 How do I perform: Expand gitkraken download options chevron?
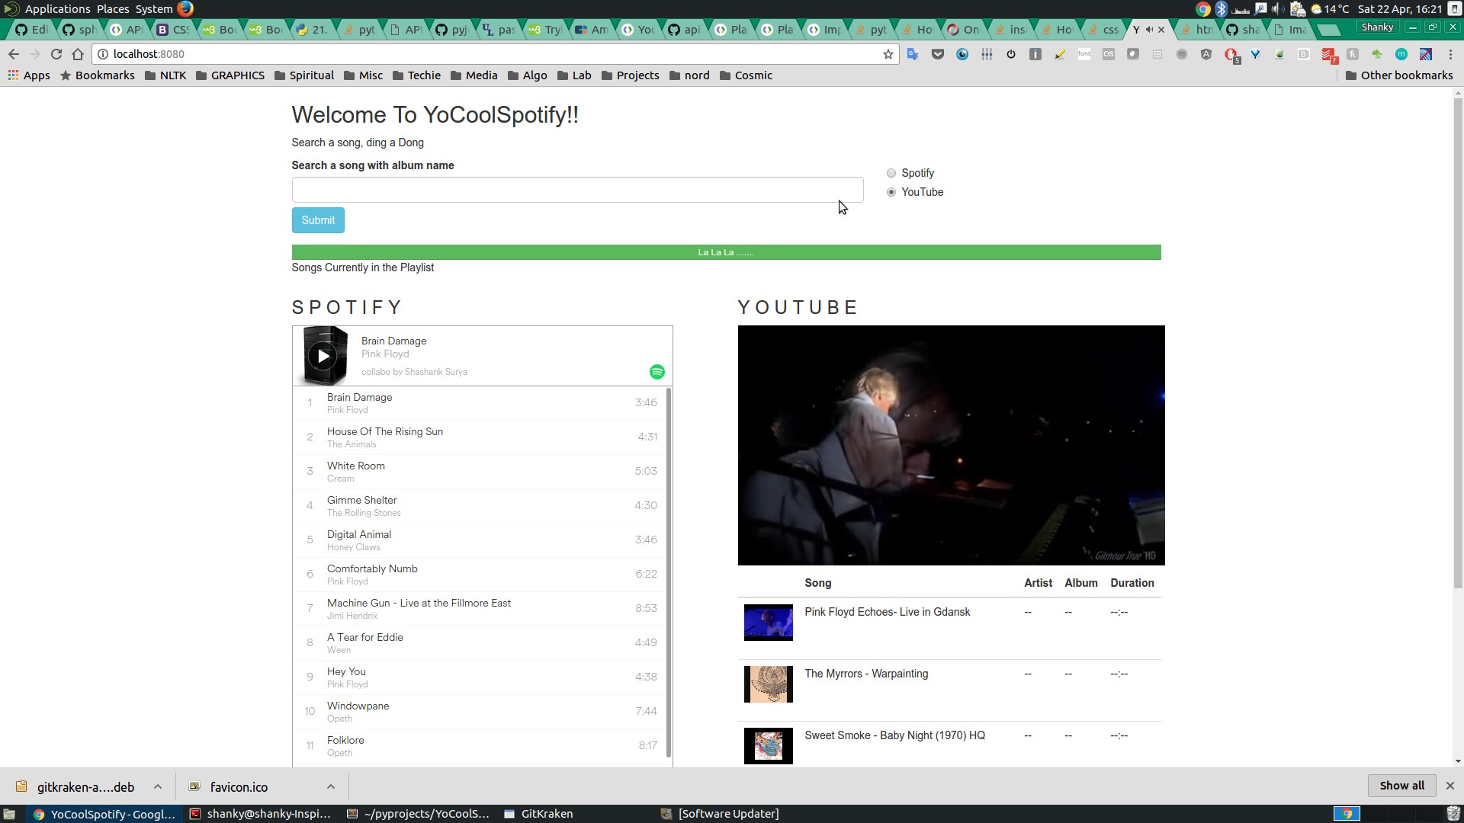pos(157,786)
